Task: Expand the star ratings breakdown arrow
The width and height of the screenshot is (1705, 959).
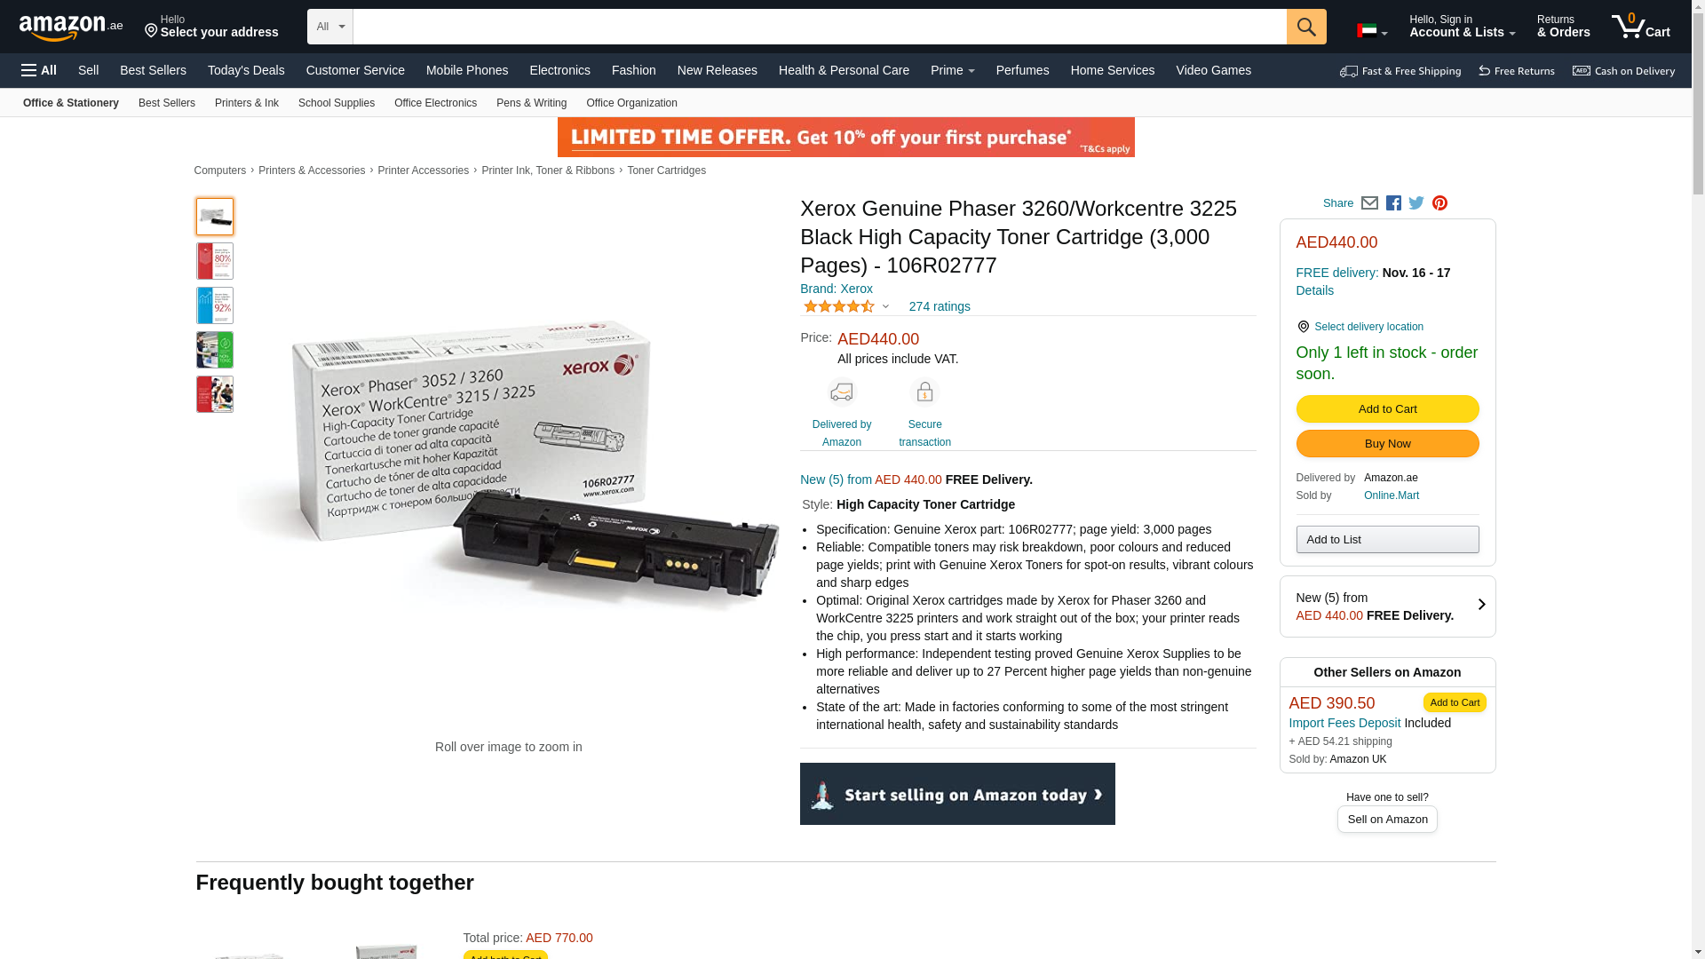Action: [x=885, y=307]
